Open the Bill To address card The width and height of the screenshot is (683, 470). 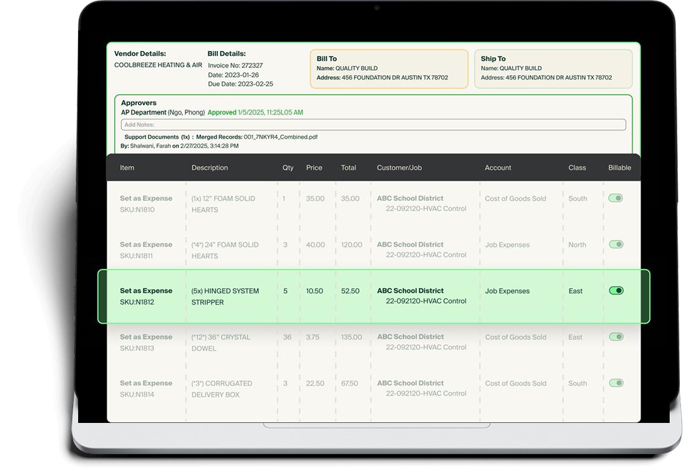tap(389, 69)
